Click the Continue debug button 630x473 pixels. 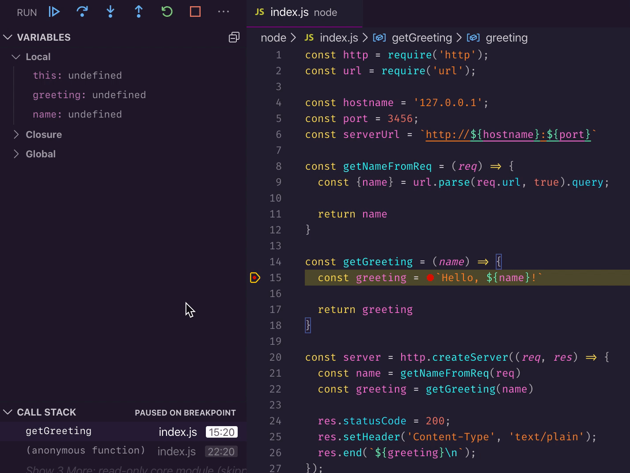pos(54,12)
